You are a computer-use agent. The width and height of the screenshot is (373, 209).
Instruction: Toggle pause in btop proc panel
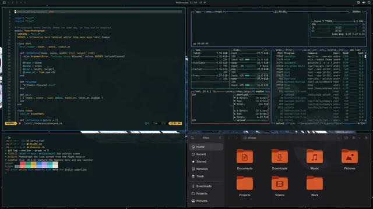(307, 50)
